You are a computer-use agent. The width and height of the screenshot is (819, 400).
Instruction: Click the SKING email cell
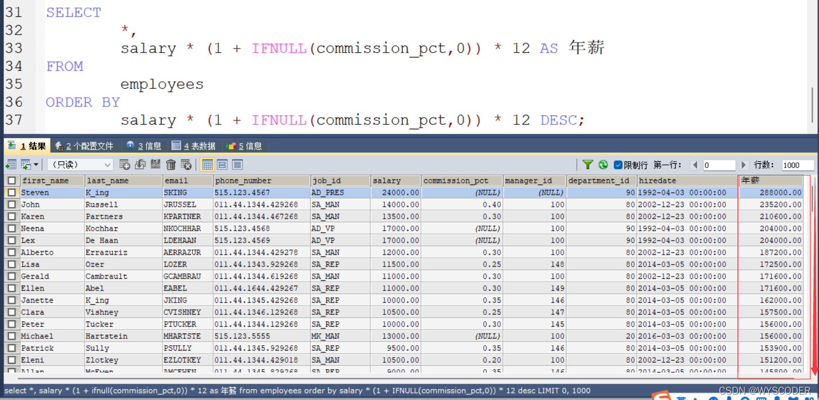(188, 193)
